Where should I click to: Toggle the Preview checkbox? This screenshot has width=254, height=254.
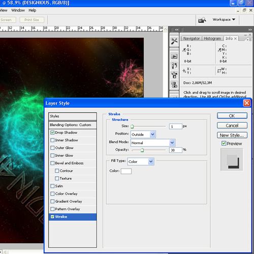pos(224,143)
